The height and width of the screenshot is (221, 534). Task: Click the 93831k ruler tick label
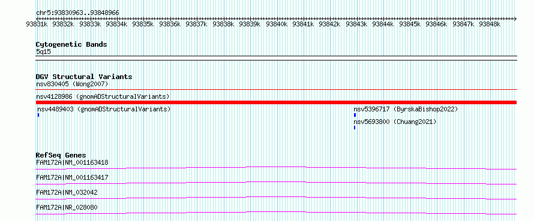(37, 24)
